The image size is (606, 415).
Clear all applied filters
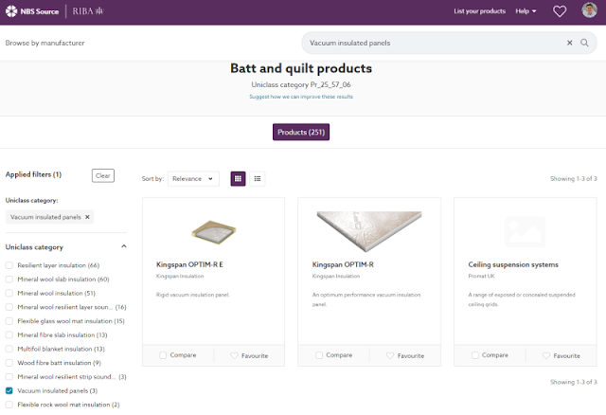(x=103, y=175)
